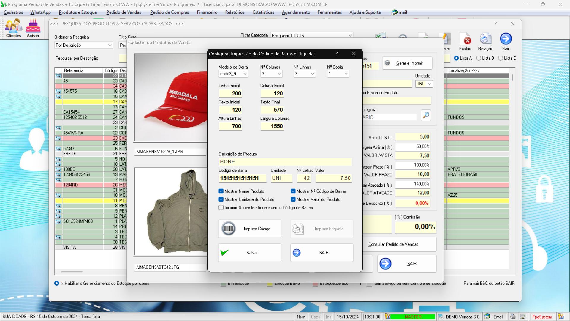The image size is (570, 321).
Task: Open the Pedido de Vendas menu
Action: pos(124,12)
